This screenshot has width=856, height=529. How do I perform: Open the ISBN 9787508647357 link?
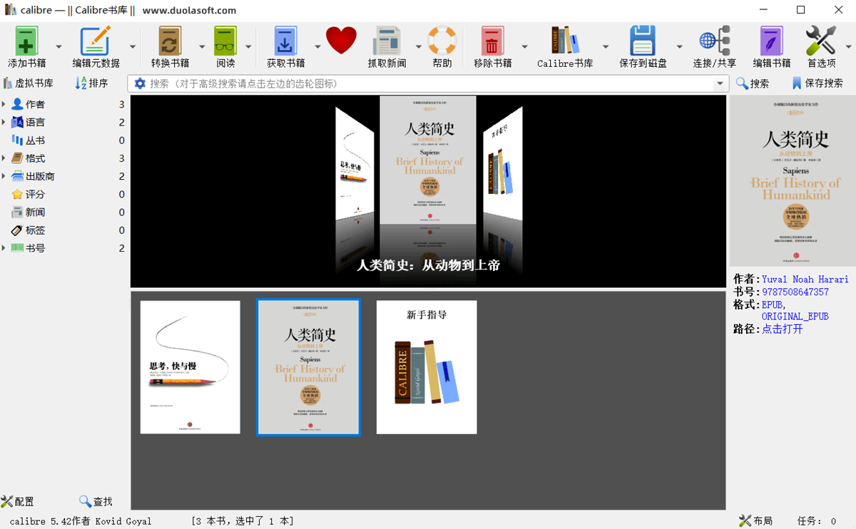[795, 292]
